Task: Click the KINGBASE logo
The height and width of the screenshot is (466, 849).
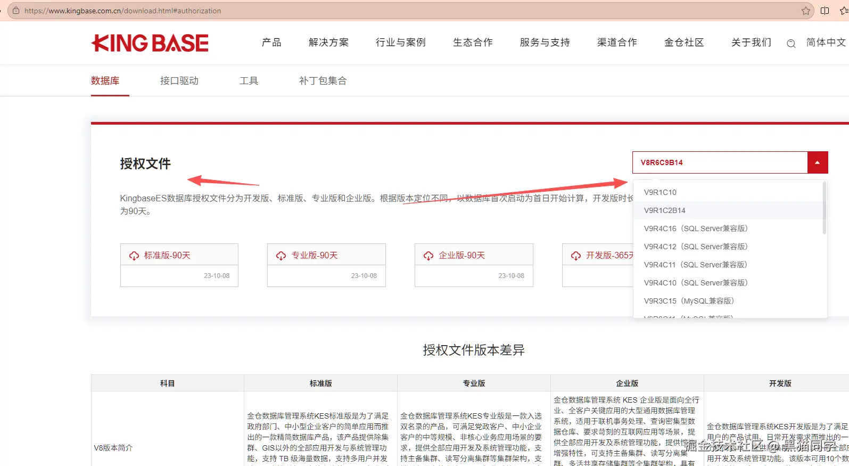Action: pos(150,43)
